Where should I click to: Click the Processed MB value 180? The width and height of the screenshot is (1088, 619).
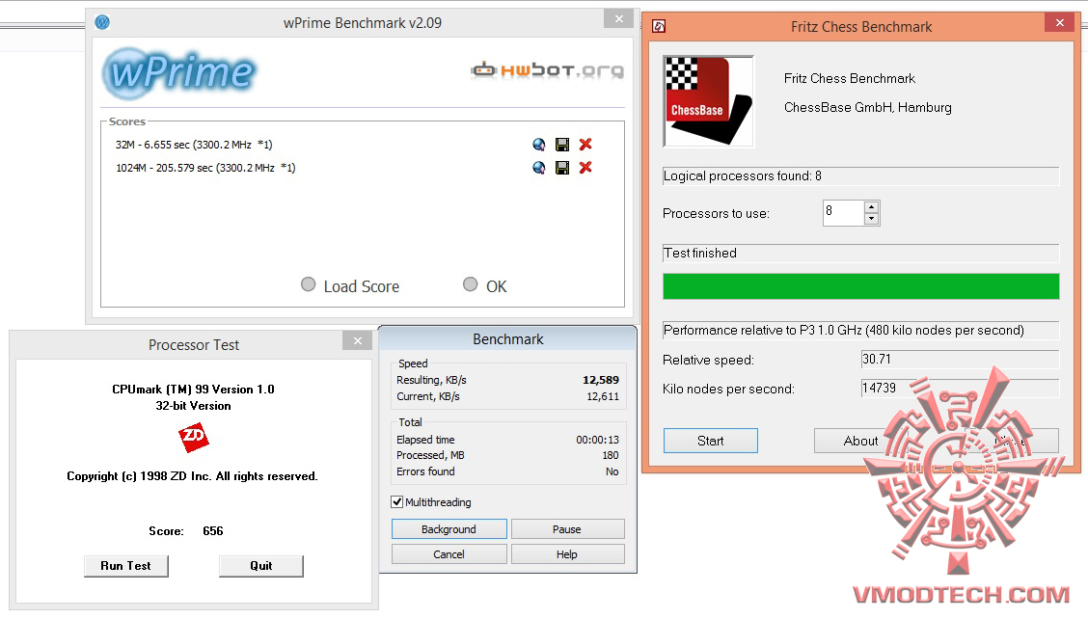click(611, 455)
